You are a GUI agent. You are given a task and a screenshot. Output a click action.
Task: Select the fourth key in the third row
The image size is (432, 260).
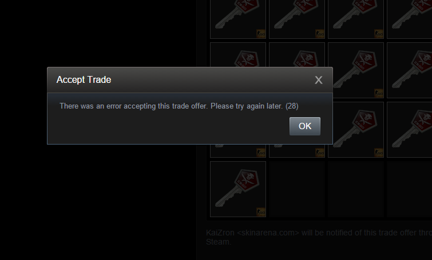pos(410,130)
